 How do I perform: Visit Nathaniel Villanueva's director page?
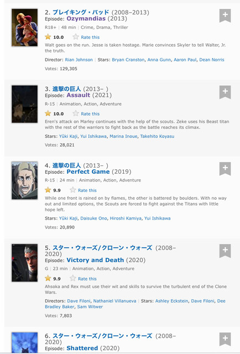(114, 301)
